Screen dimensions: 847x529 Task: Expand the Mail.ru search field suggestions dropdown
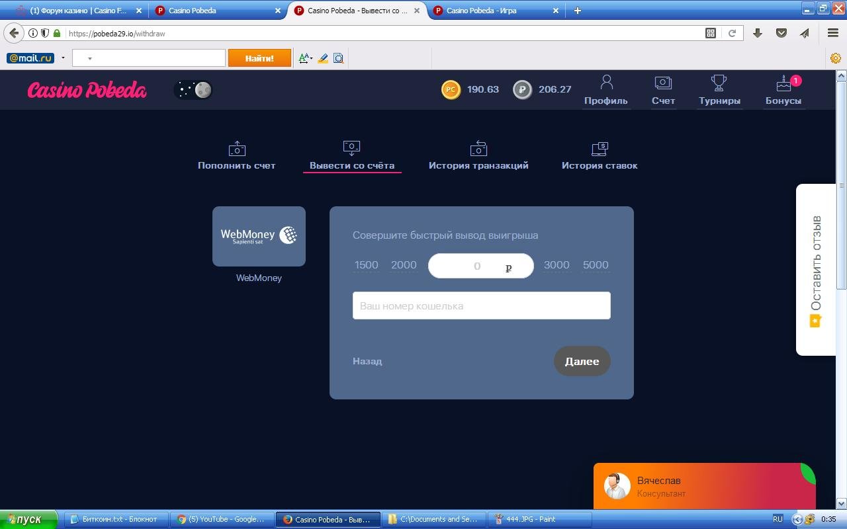(x=89, y=58)
